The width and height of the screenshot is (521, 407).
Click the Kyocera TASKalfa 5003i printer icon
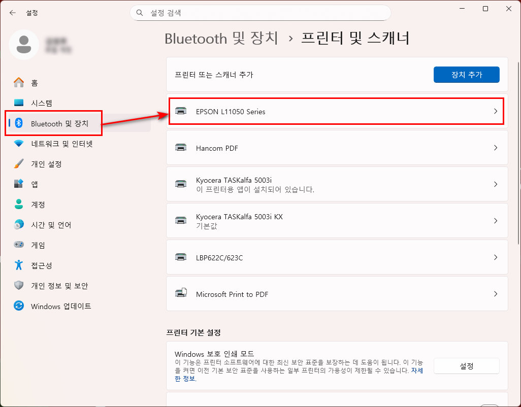181,184
